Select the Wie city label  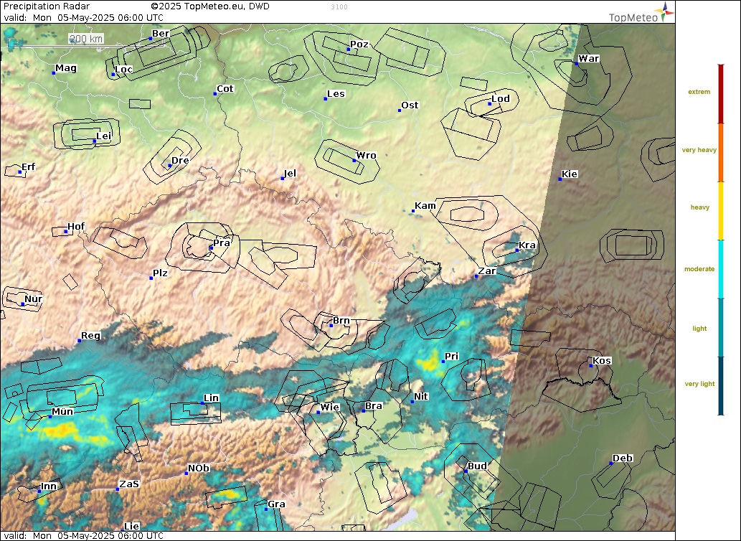tap(329, 408)
